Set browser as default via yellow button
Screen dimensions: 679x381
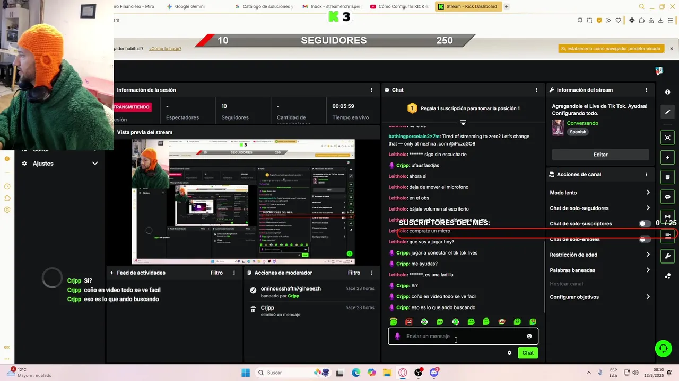[x=611, y=48]
